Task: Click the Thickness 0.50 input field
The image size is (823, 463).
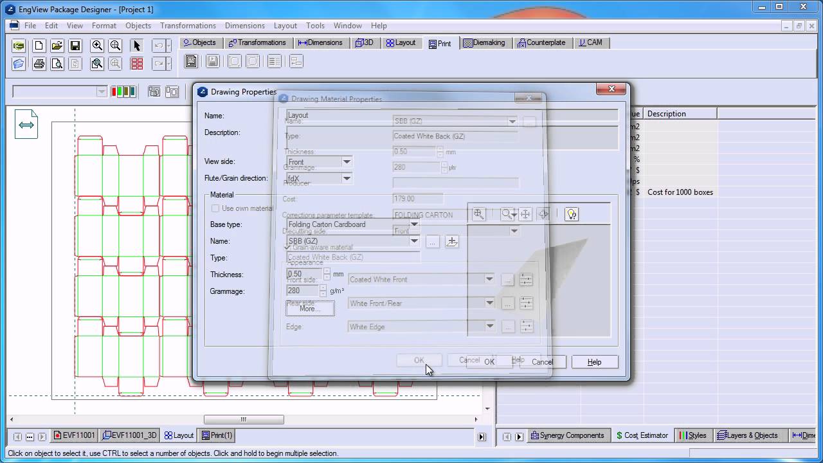Action: (x=304, y=274)
